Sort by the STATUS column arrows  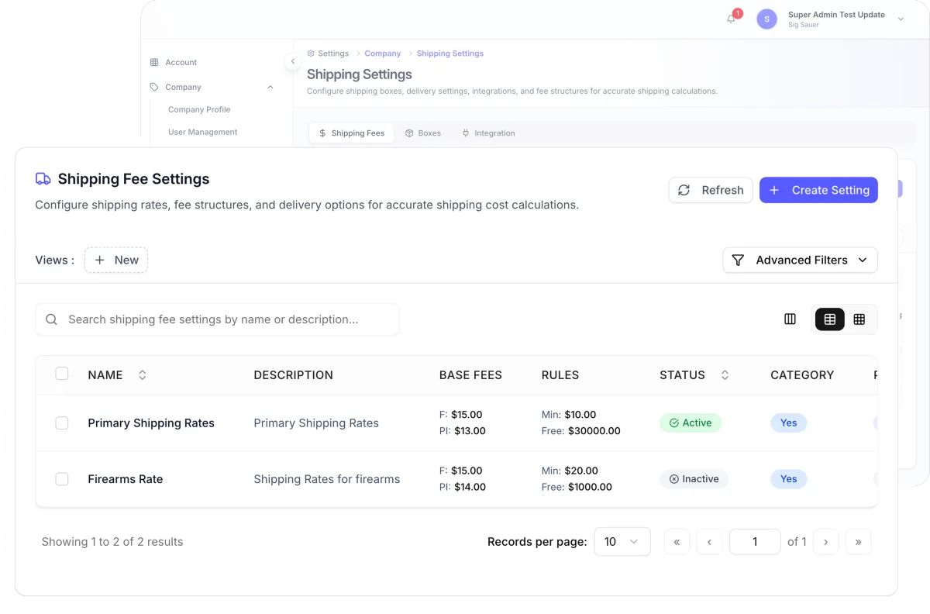725,375
